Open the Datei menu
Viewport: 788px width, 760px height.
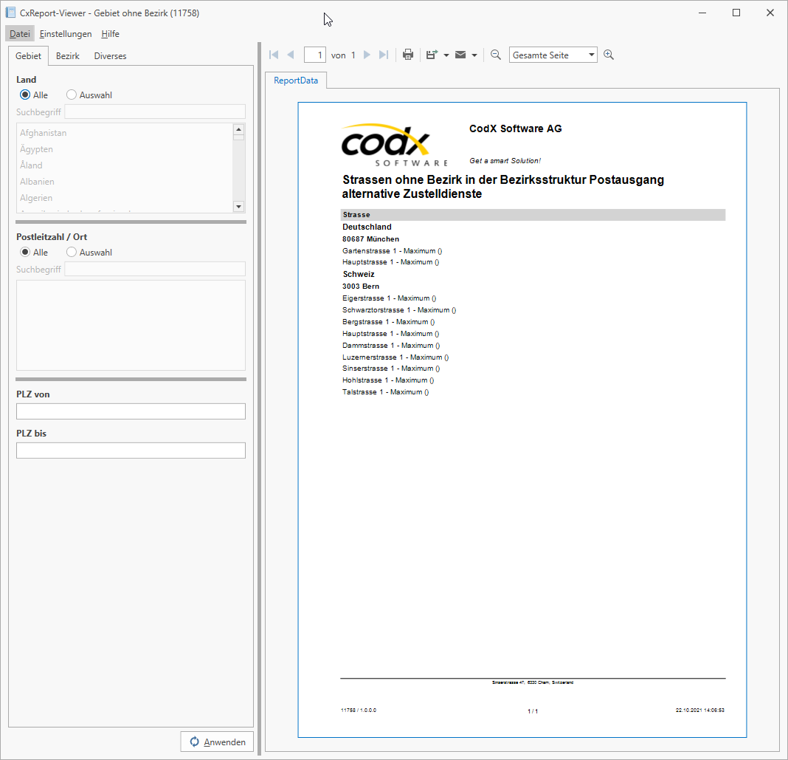pyautogui.click(x=19, y=33)
